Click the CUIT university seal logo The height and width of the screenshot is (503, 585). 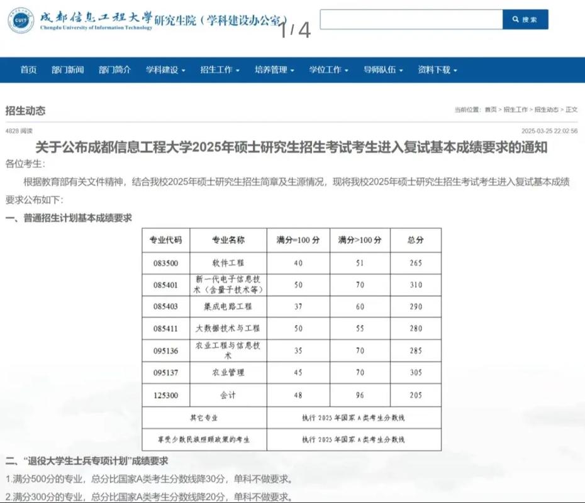pyautogui.click(x=21, y=19)
